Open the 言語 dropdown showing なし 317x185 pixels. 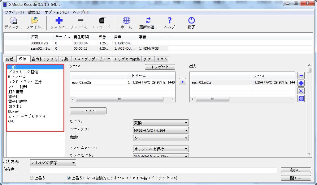[161, 138]
